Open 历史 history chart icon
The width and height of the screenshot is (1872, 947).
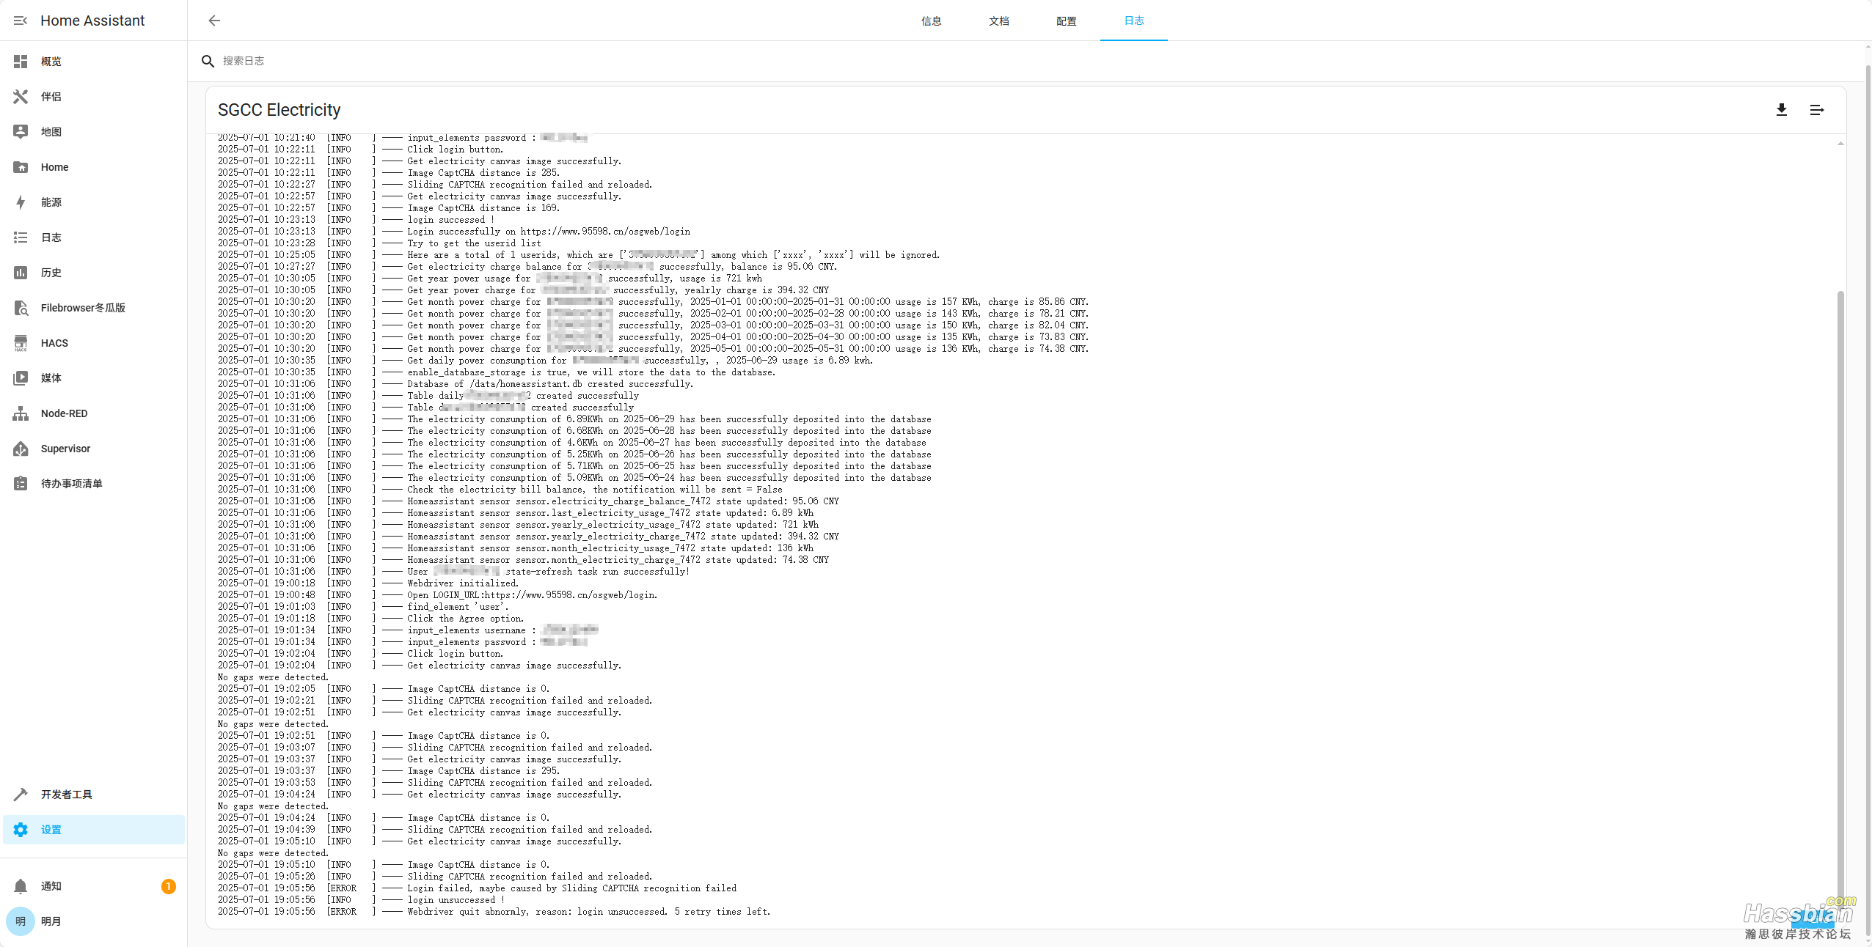click(x=21, y=273)
